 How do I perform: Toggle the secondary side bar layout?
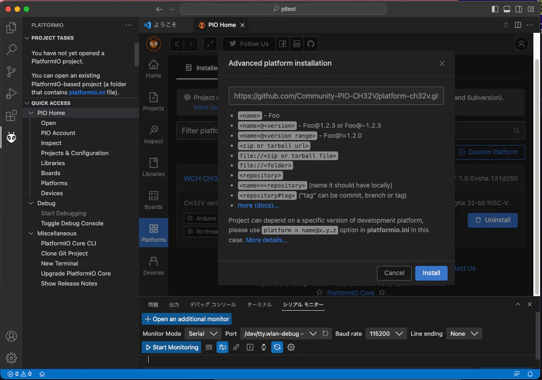518,9
